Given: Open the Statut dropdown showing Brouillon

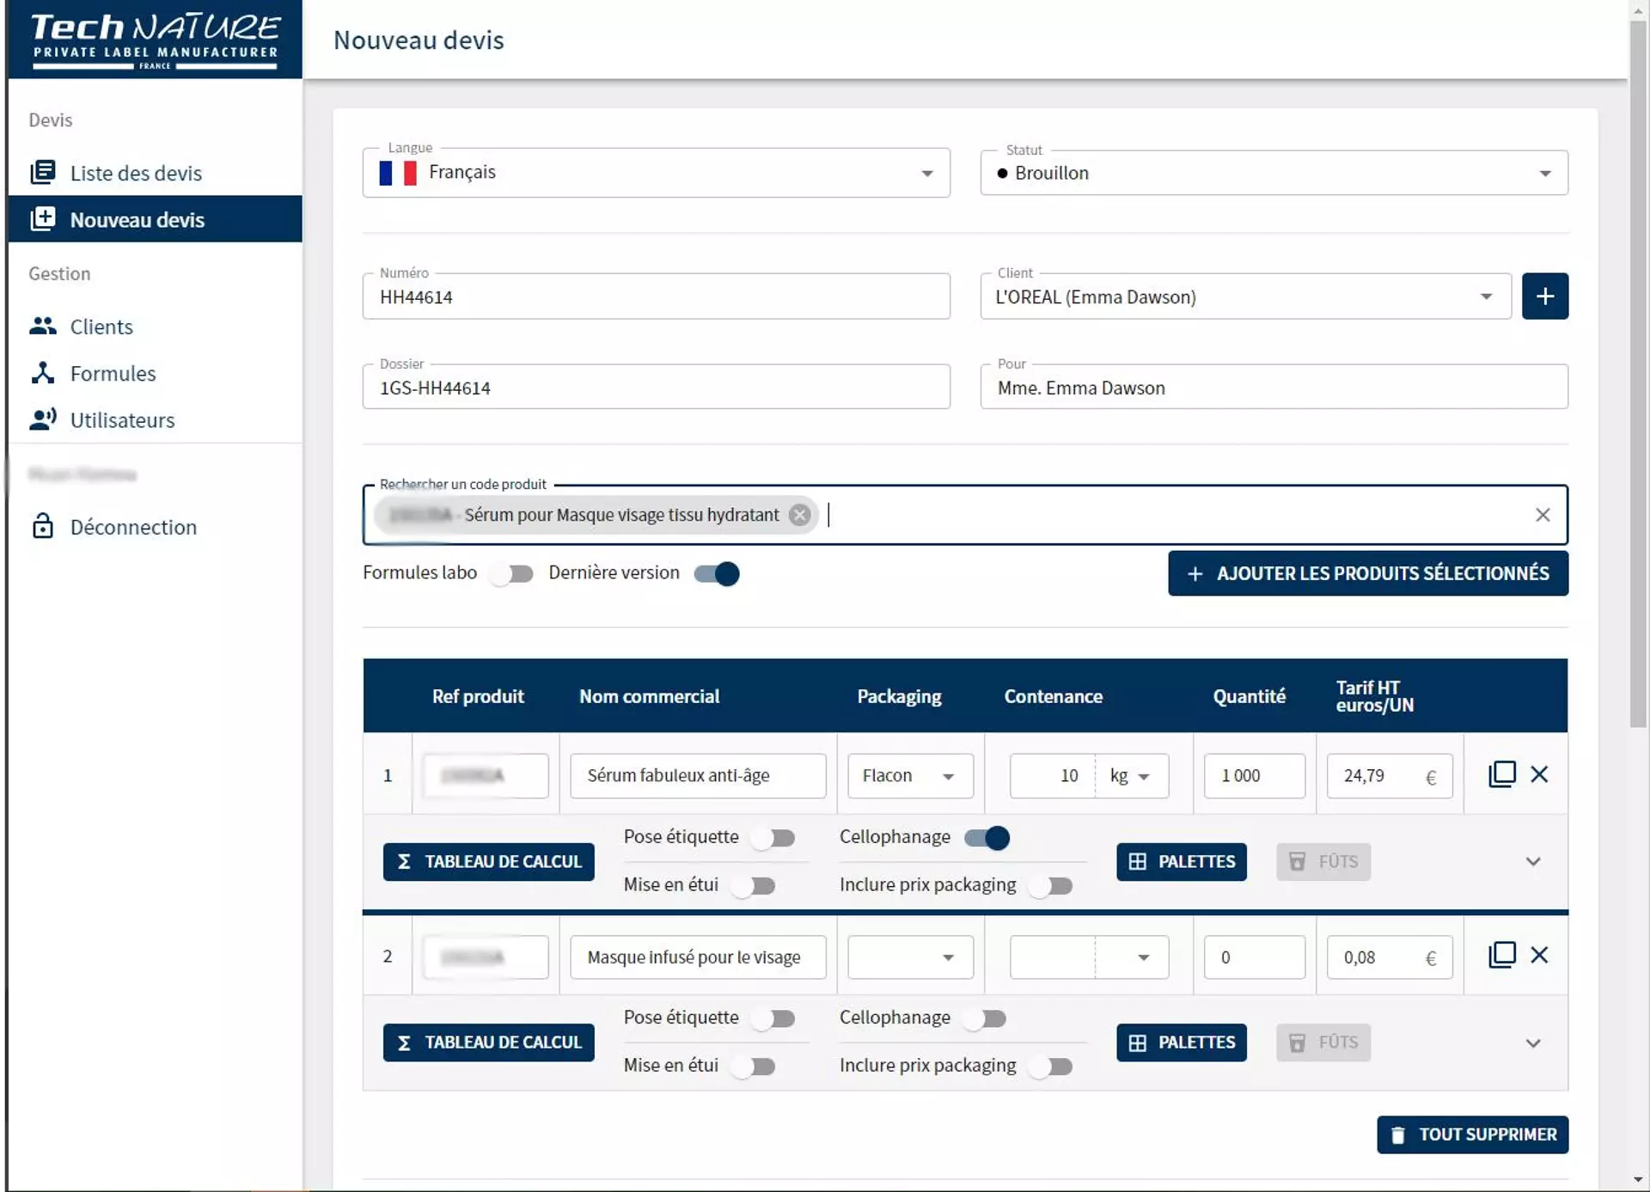Looking at the screenshot, I should tap(1545, 173).
